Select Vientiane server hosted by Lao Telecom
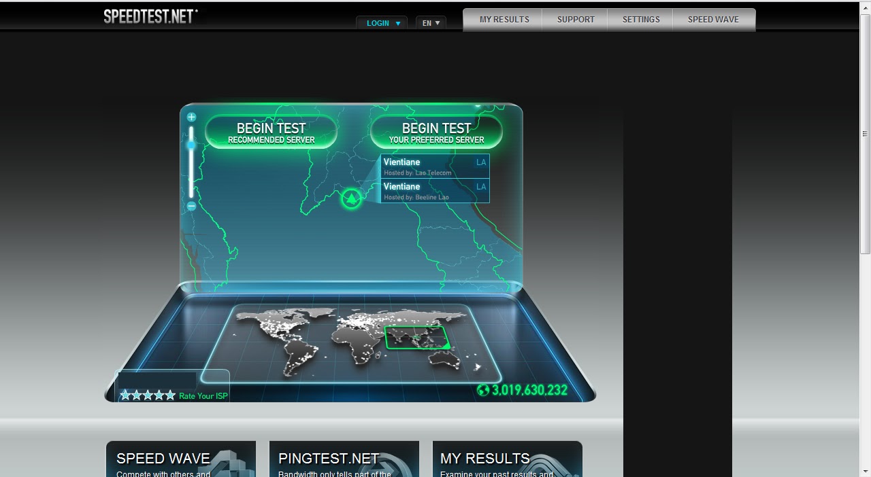 [x=435, y=166]
